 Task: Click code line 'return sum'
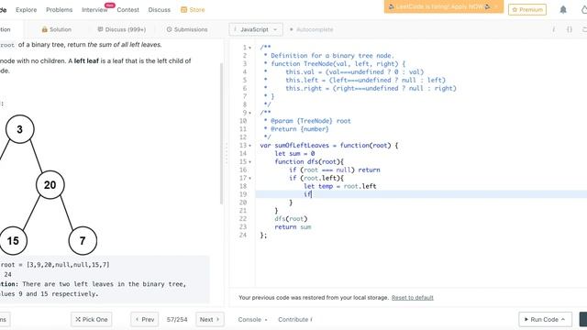point(293,227)
